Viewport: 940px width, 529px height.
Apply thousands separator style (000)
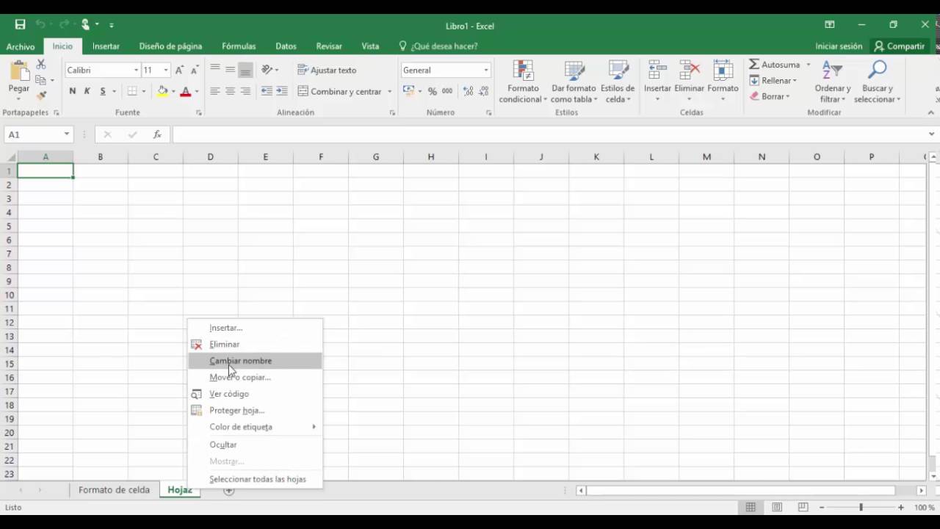[447, 91]
